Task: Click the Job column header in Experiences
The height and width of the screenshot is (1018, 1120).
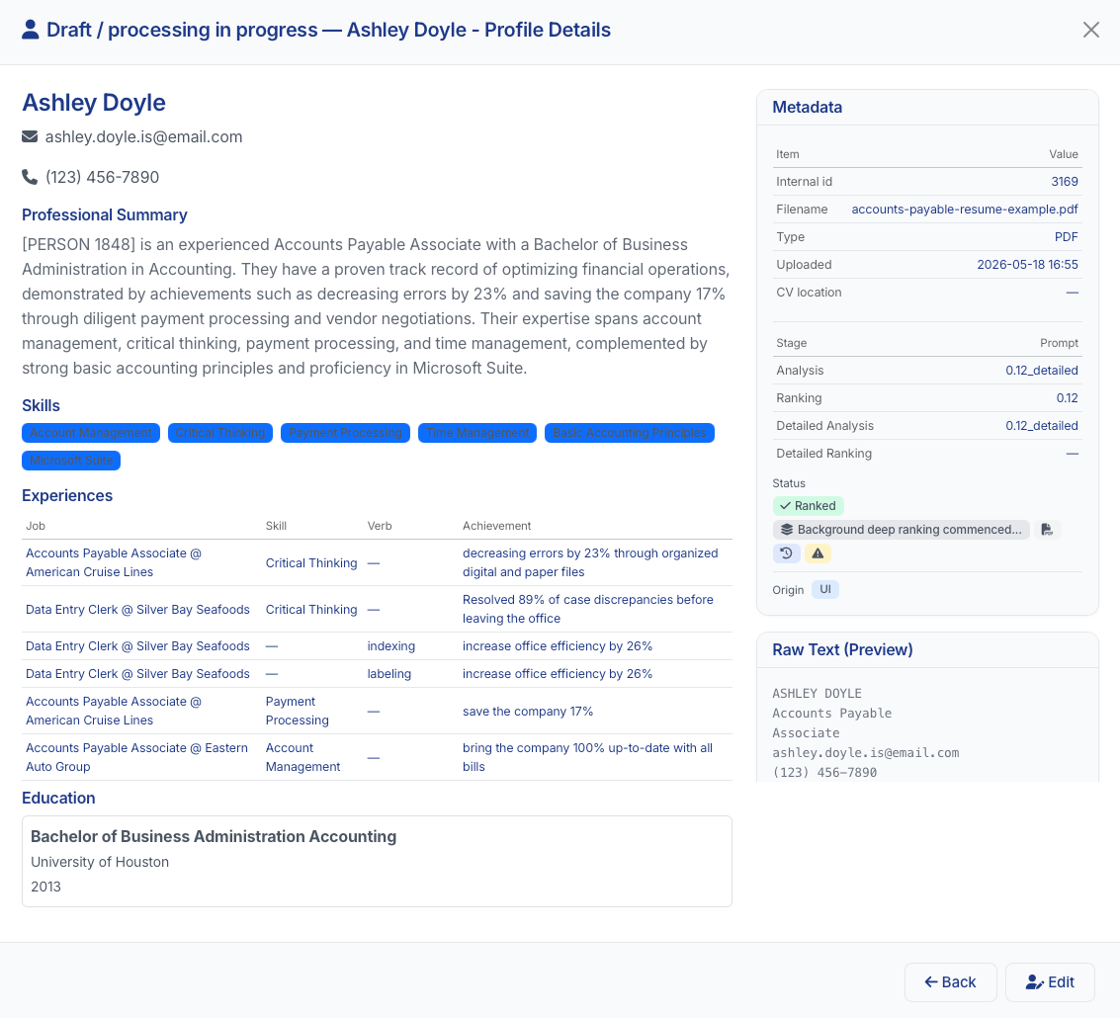Action: coord(36,526)
